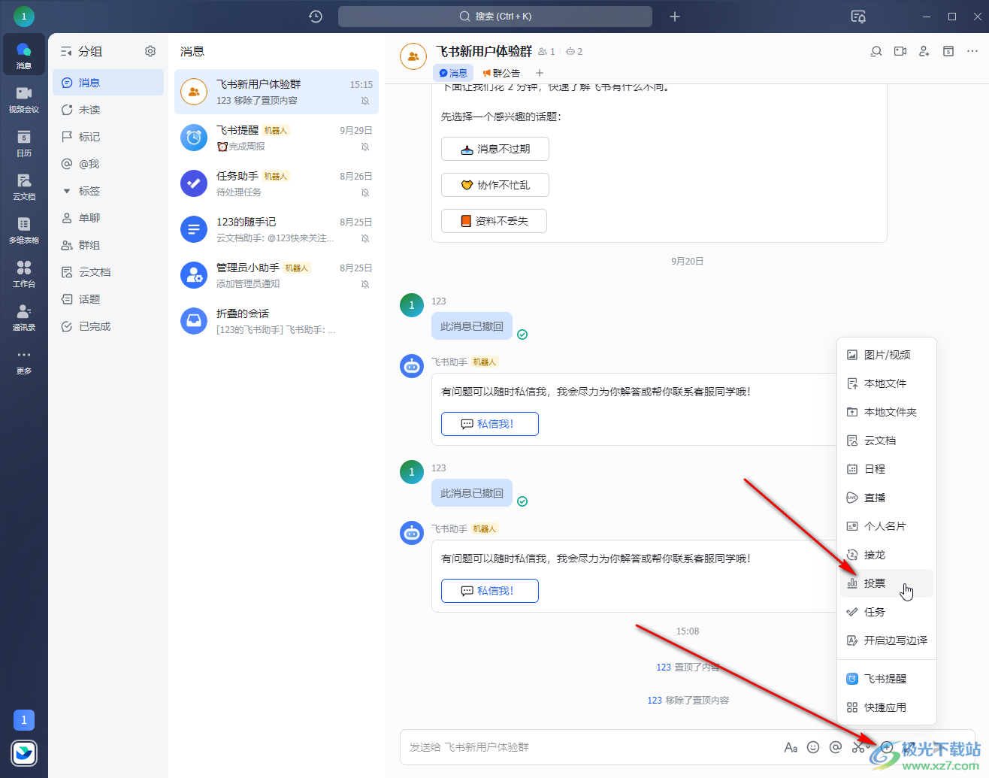
Task: Open the chat header's more options ellipsis
Action: pyautogui.click(x=972, y=51)
